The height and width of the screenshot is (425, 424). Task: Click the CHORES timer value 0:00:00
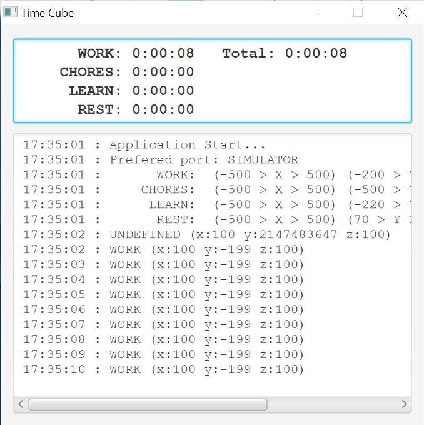[x=163, y=72]
